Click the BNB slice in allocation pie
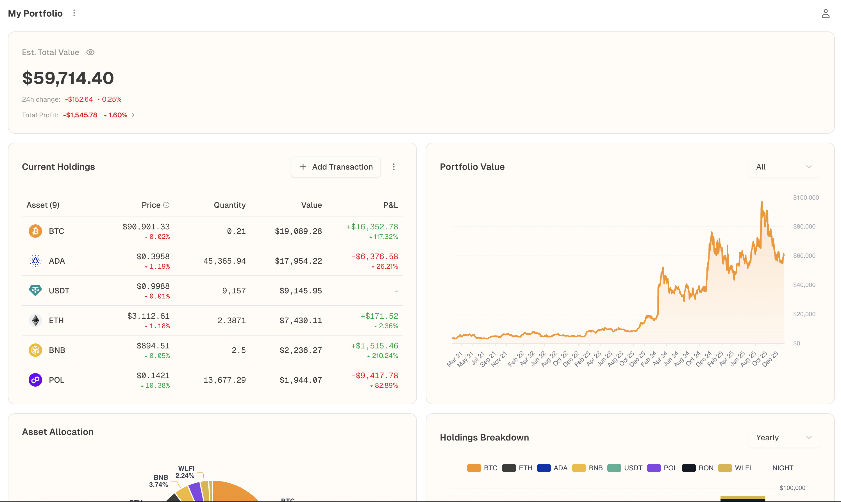The image size is (841, 502). coord(185,494)
